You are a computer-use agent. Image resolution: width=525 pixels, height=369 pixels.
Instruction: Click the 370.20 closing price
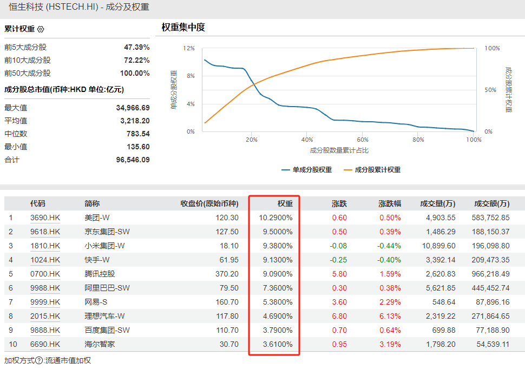click(227, 274)
